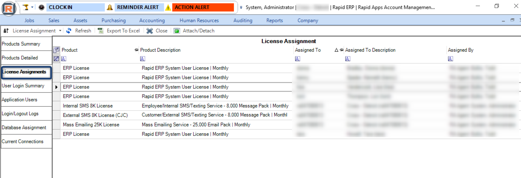Click the yellow warning triangle icon
This screenshot has width=521, height=178.
click(168, 7)
